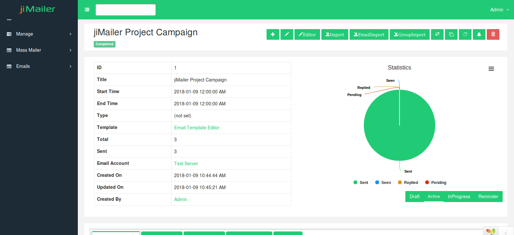Expand the Mass Mailer menu chevron
The image size is (514, 235).
pyautogui.click(x=70, y=50)
